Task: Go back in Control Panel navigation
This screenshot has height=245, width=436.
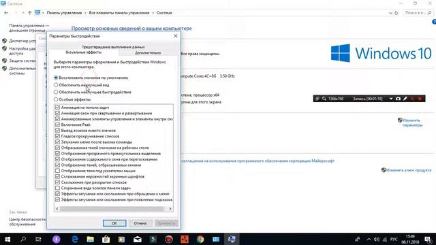Action: click(6, 13)
